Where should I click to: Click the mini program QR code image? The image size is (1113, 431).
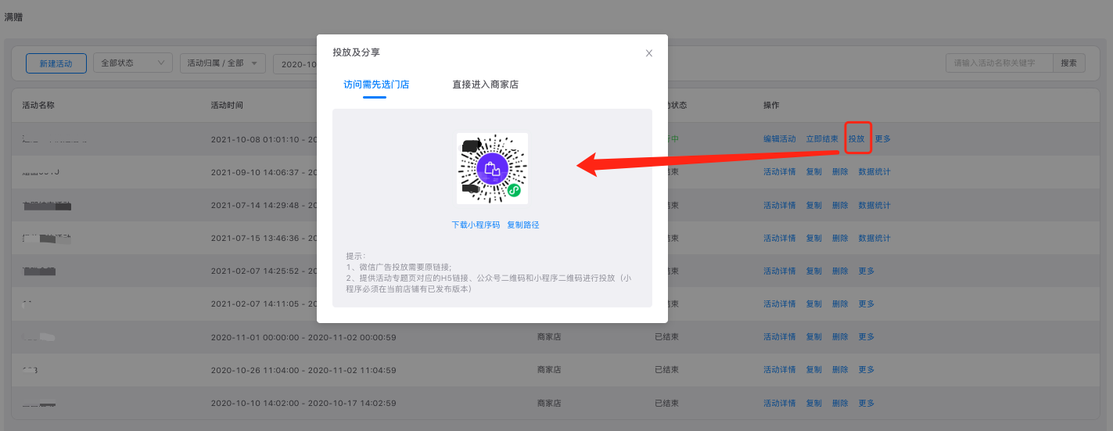[x=492, y=168]
